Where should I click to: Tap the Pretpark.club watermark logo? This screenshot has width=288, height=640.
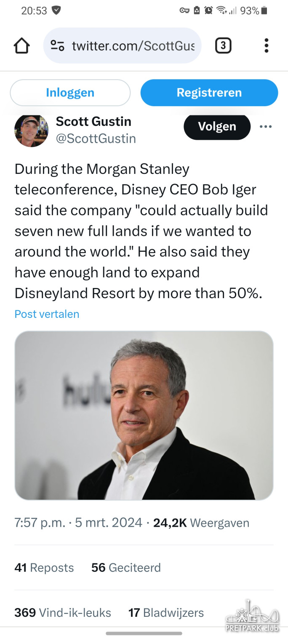coord(252,616)
